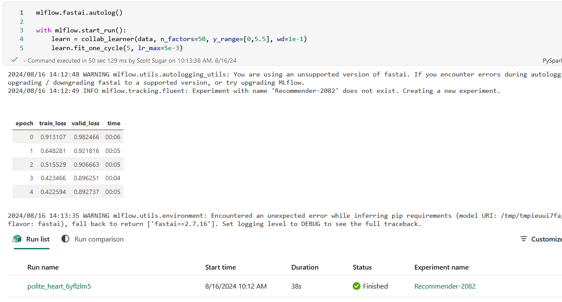
Task: Click the Start time column header
Action: pos(220,267)
